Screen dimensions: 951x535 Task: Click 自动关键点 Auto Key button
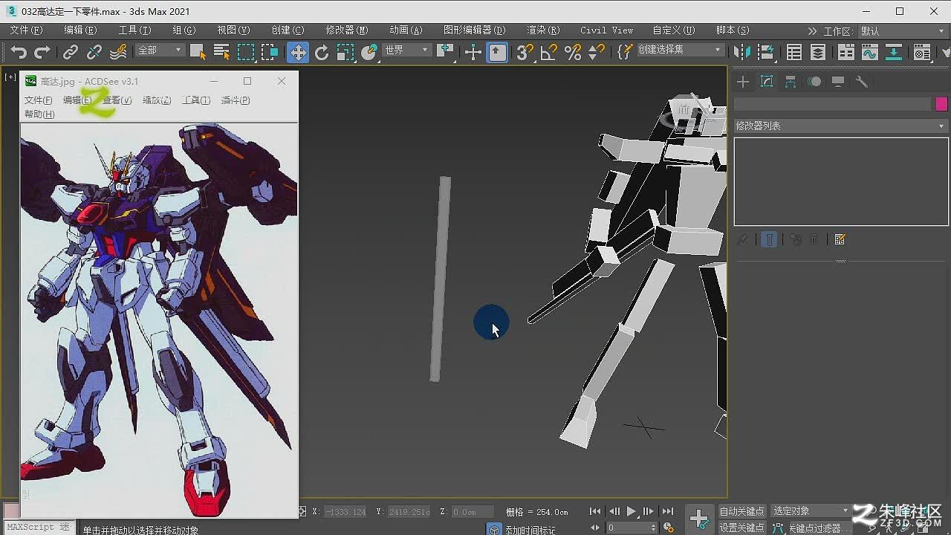coord(741,511)
